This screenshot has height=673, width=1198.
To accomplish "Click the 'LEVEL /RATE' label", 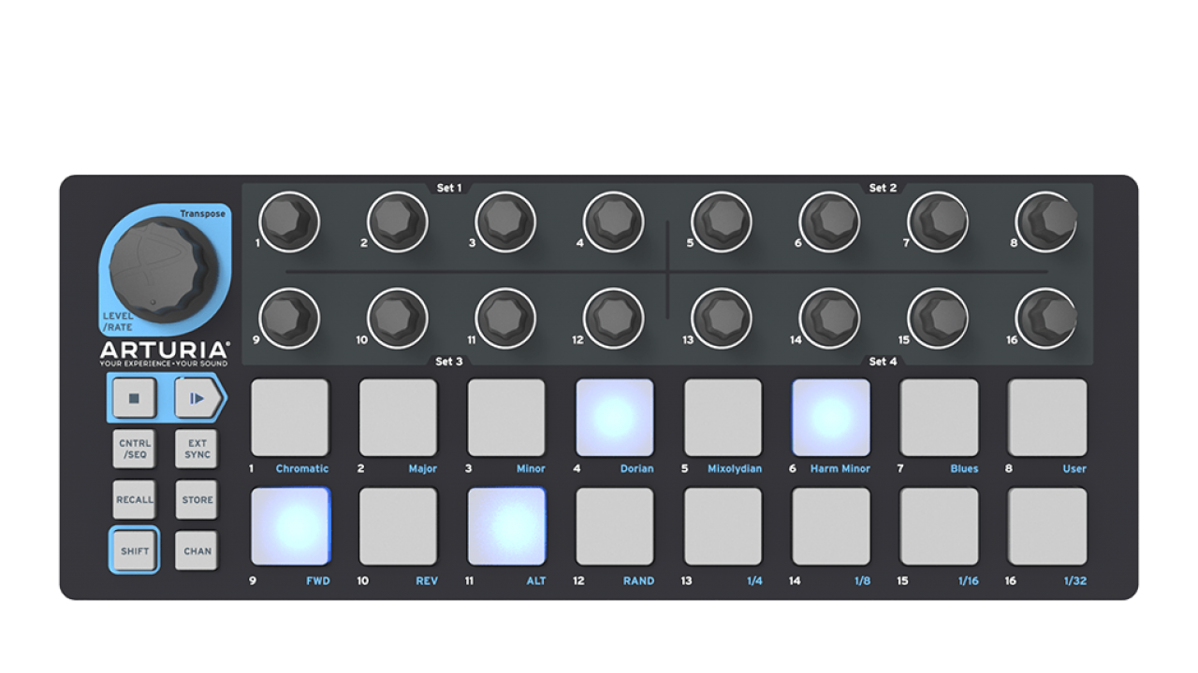I will (x=118, y=322).
